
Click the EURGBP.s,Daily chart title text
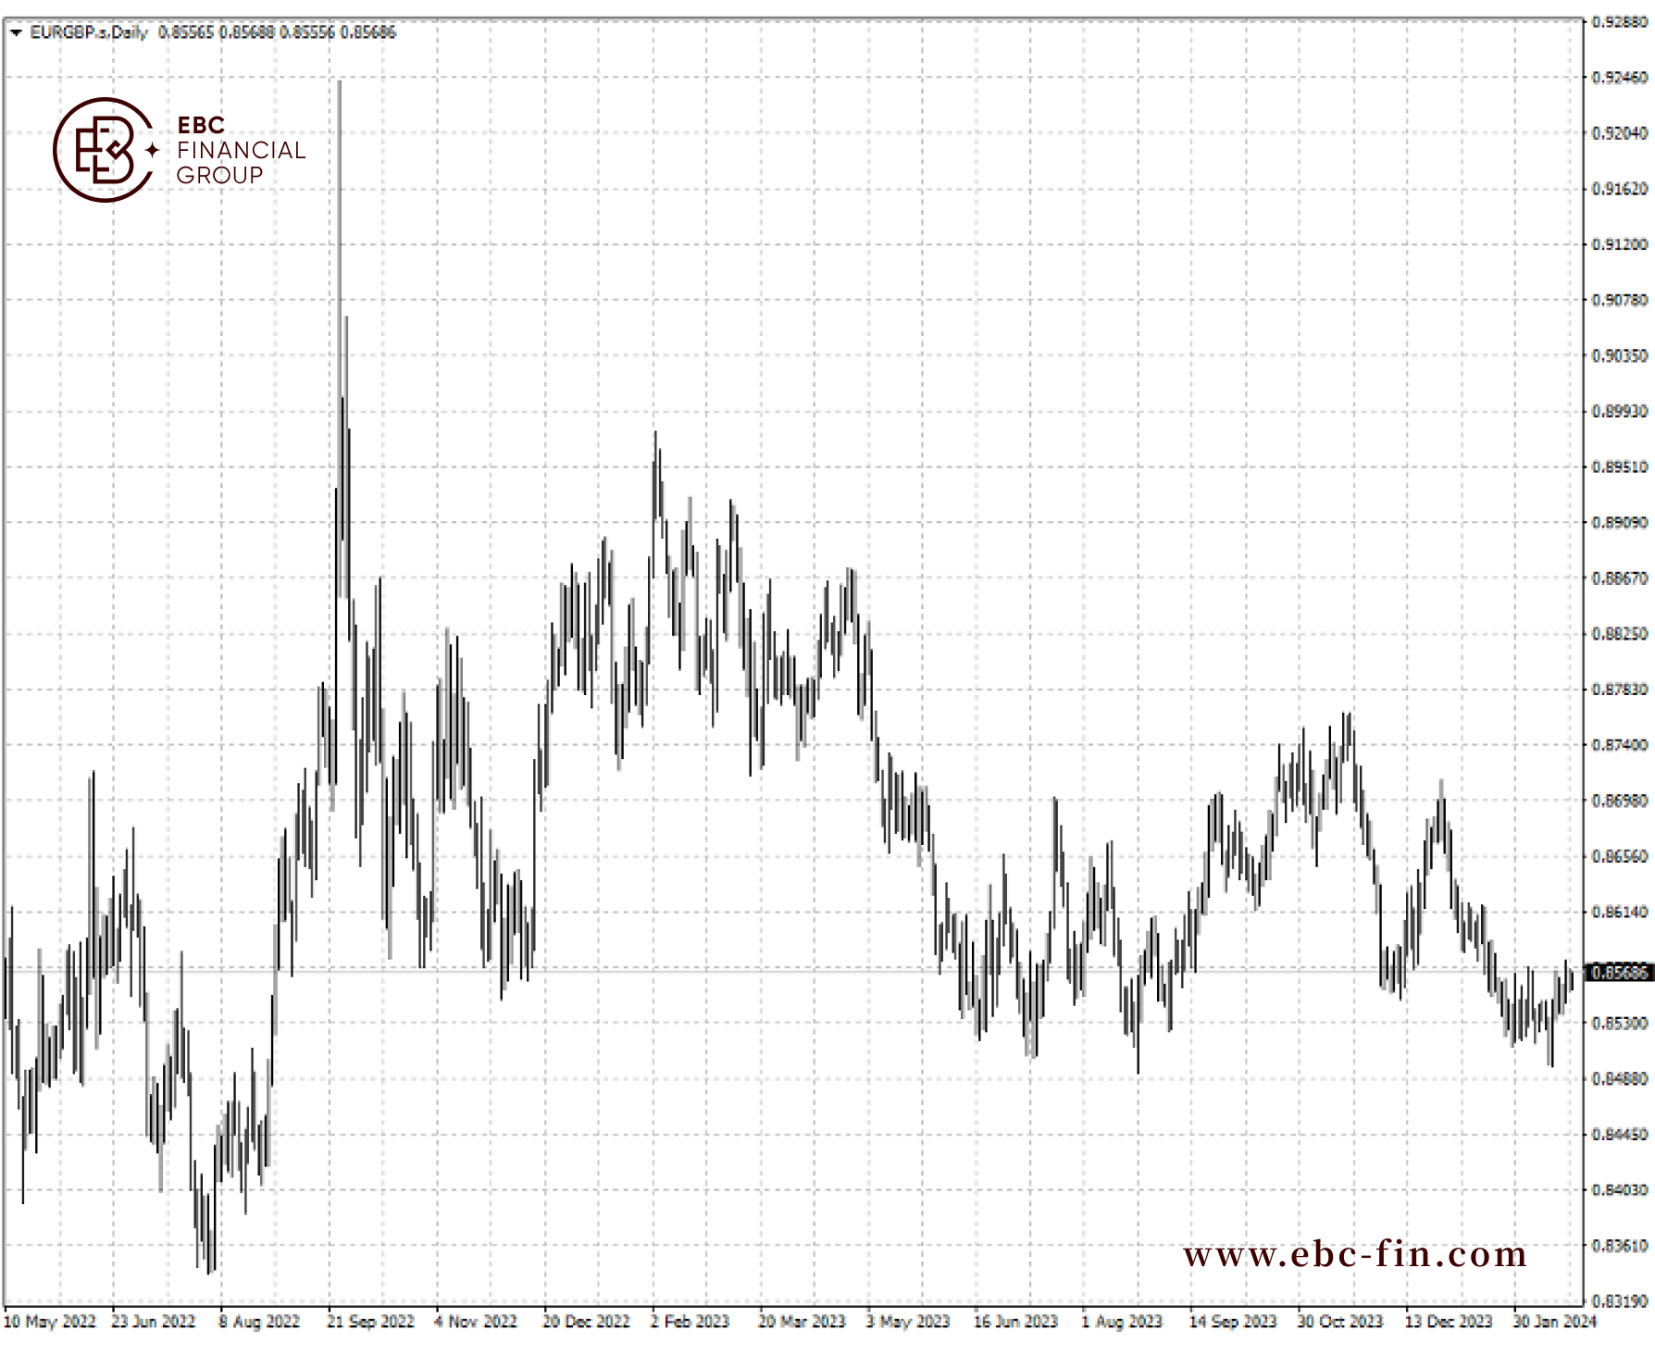tap(89, 32)
